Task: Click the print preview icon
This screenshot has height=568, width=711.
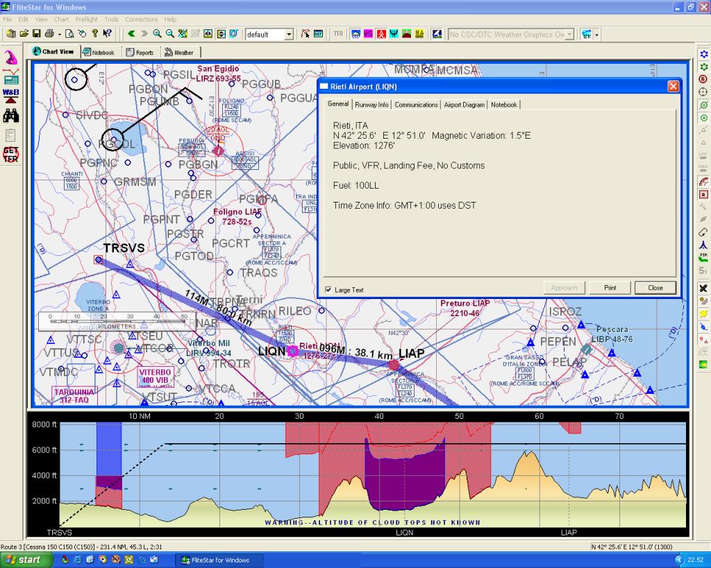Action: 69,33
